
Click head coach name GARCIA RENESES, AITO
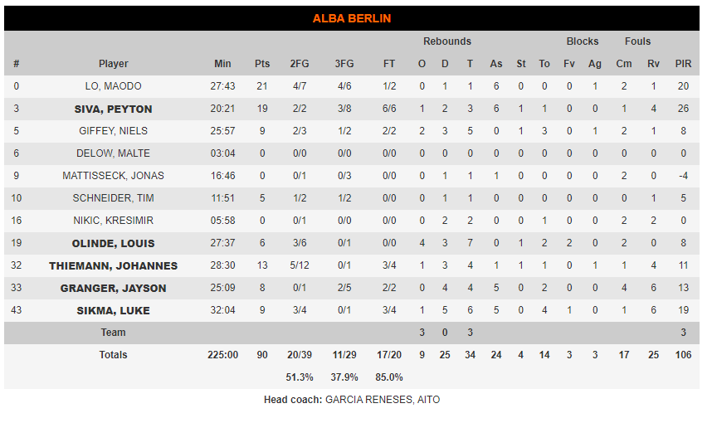click(x=383, y=400)
